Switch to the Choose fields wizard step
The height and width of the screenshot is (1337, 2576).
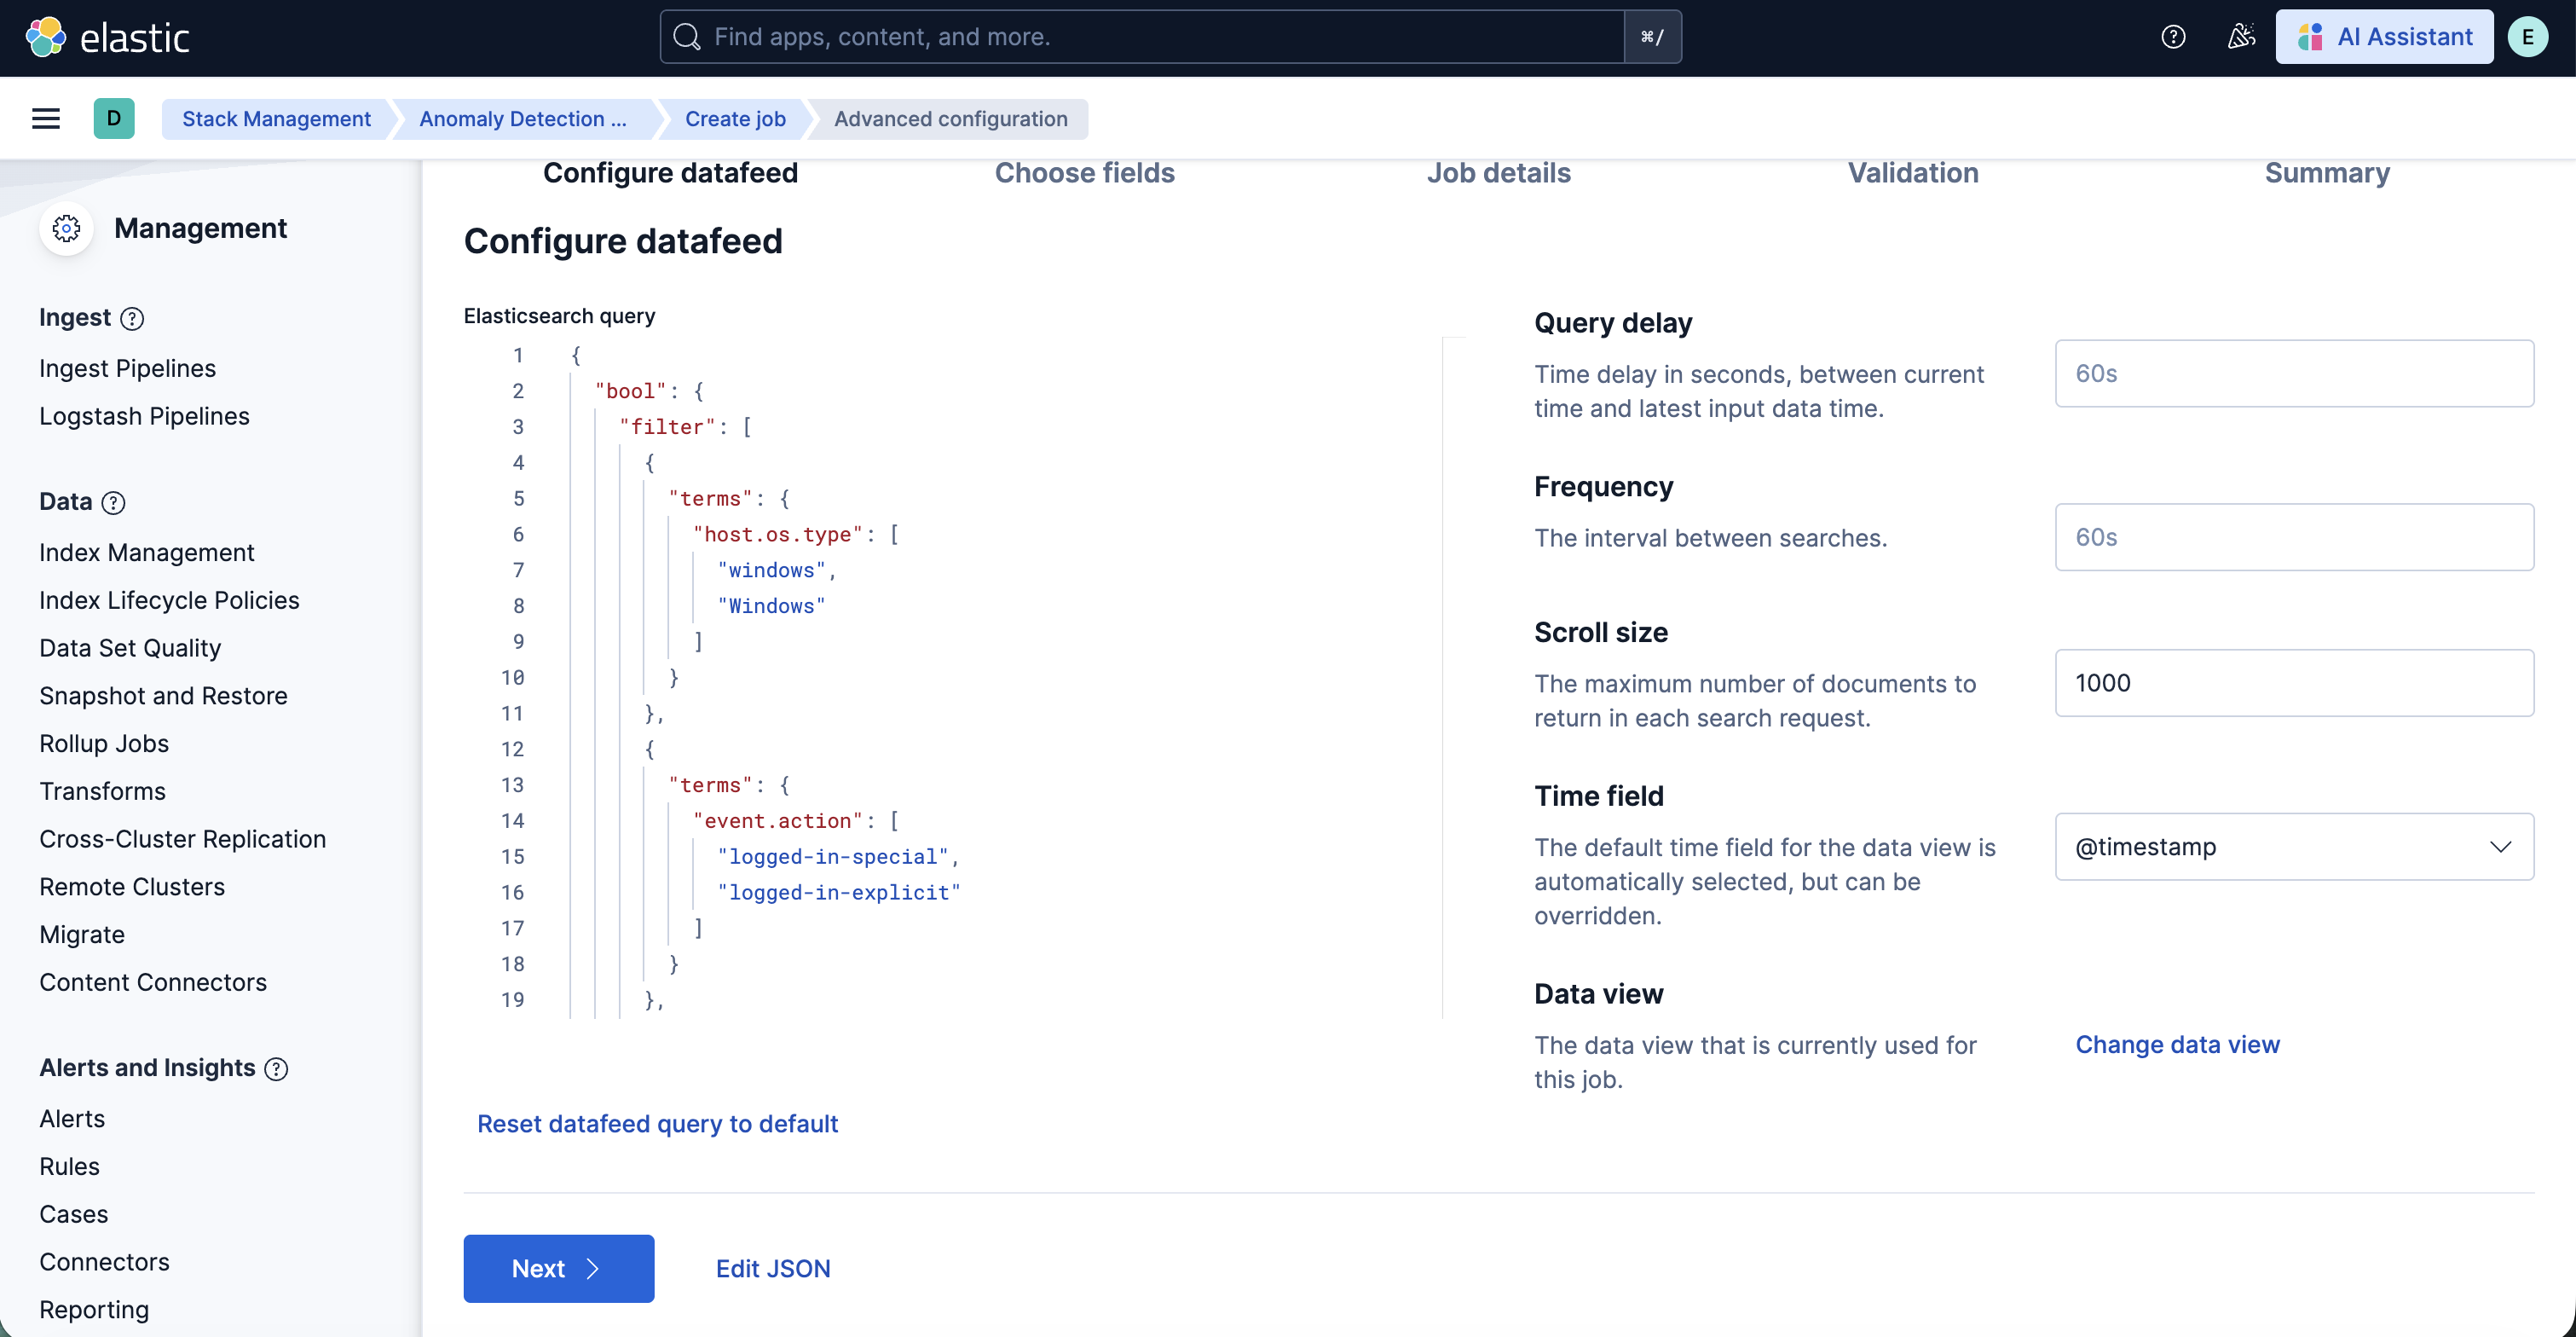(1084, 173)
